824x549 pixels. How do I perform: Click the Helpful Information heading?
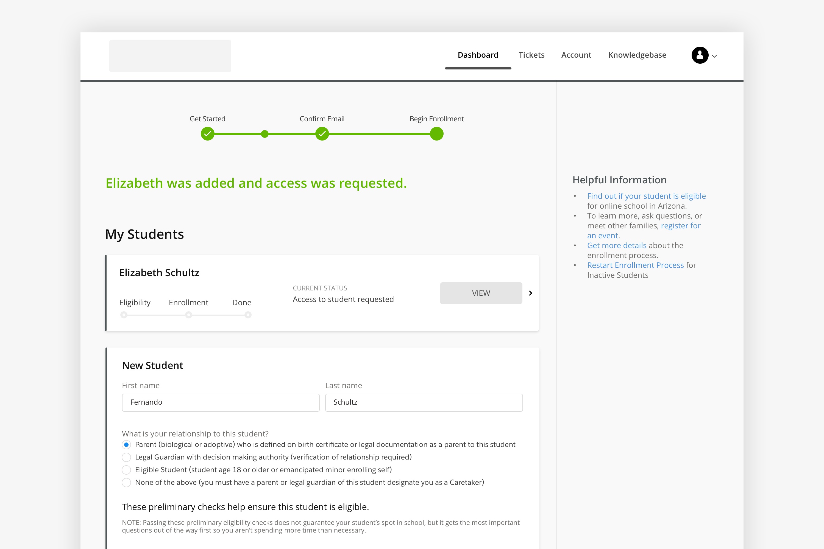[x=619, y=180]
